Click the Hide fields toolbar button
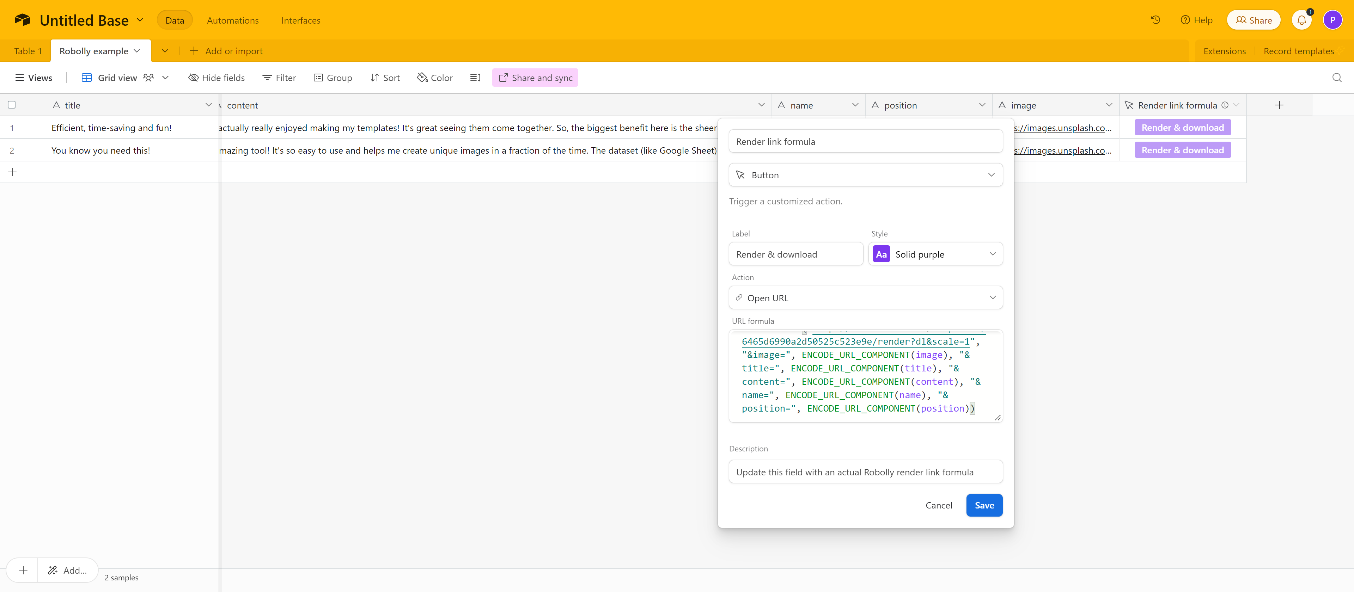Screen dimensions: 1354x592 coord(216,78)
